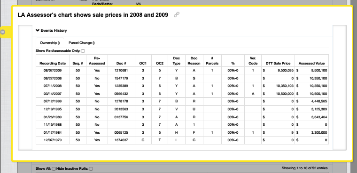
Task: Select recording date 07/12/1999
Action: coord(53,101)
